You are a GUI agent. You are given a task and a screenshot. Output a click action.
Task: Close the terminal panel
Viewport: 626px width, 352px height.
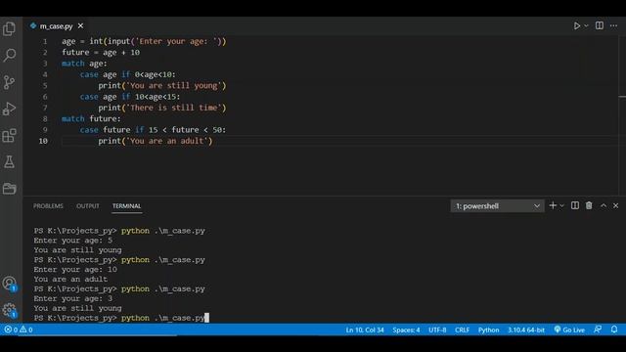pyautogui.click(x=615, y=205)
